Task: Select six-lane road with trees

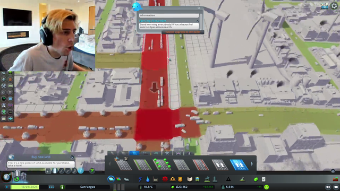Action: click(161, 164)
